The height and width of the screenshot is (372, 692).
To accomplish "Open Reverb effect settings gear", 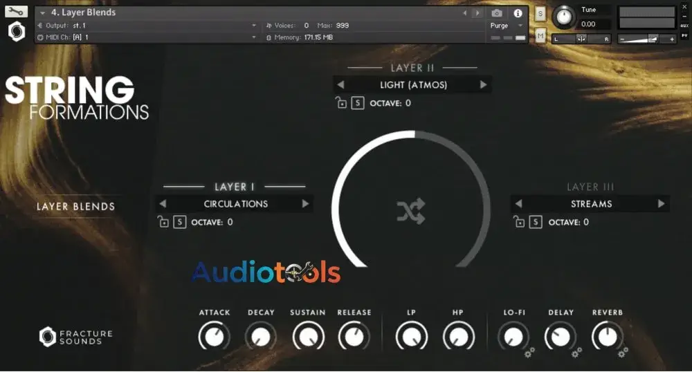I will click(623, 353).
